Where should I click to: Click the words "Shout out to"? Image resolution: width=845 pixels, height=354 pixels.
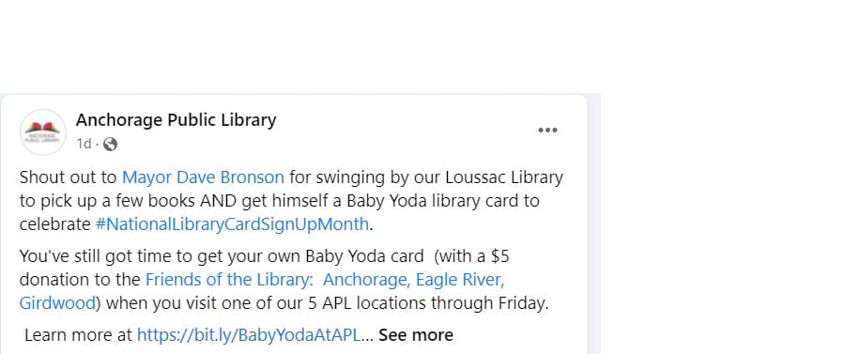68,177
